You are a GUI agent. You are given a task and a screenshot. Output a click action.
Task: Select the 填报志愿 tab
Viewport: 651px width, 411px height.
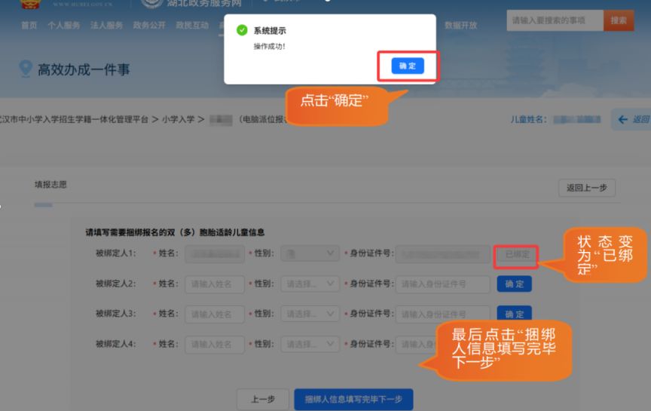50,185
